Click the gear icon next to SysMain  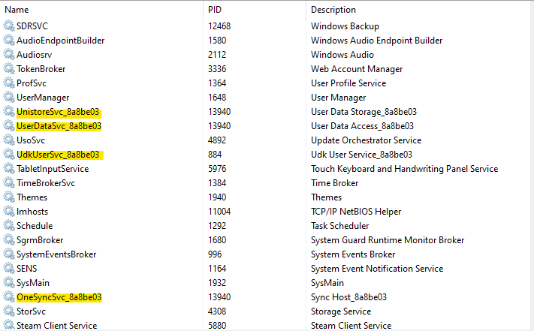pyautogui.click(x=9, y=283)
